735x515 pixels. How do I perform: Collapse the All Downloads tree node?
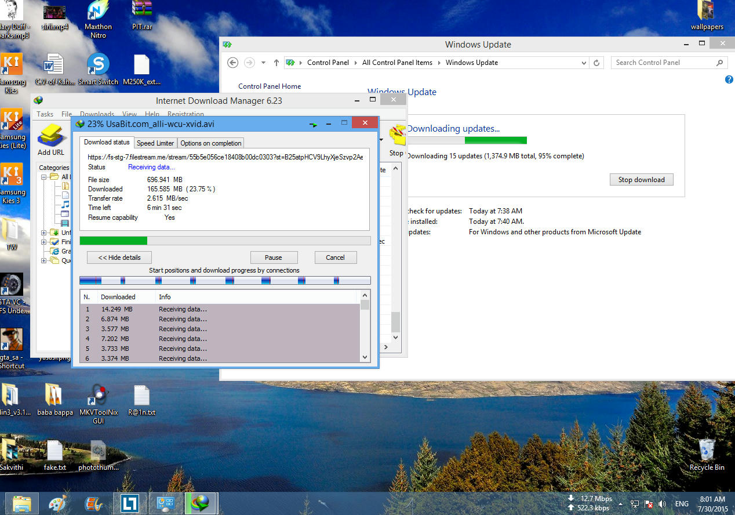tap(44, 177)
